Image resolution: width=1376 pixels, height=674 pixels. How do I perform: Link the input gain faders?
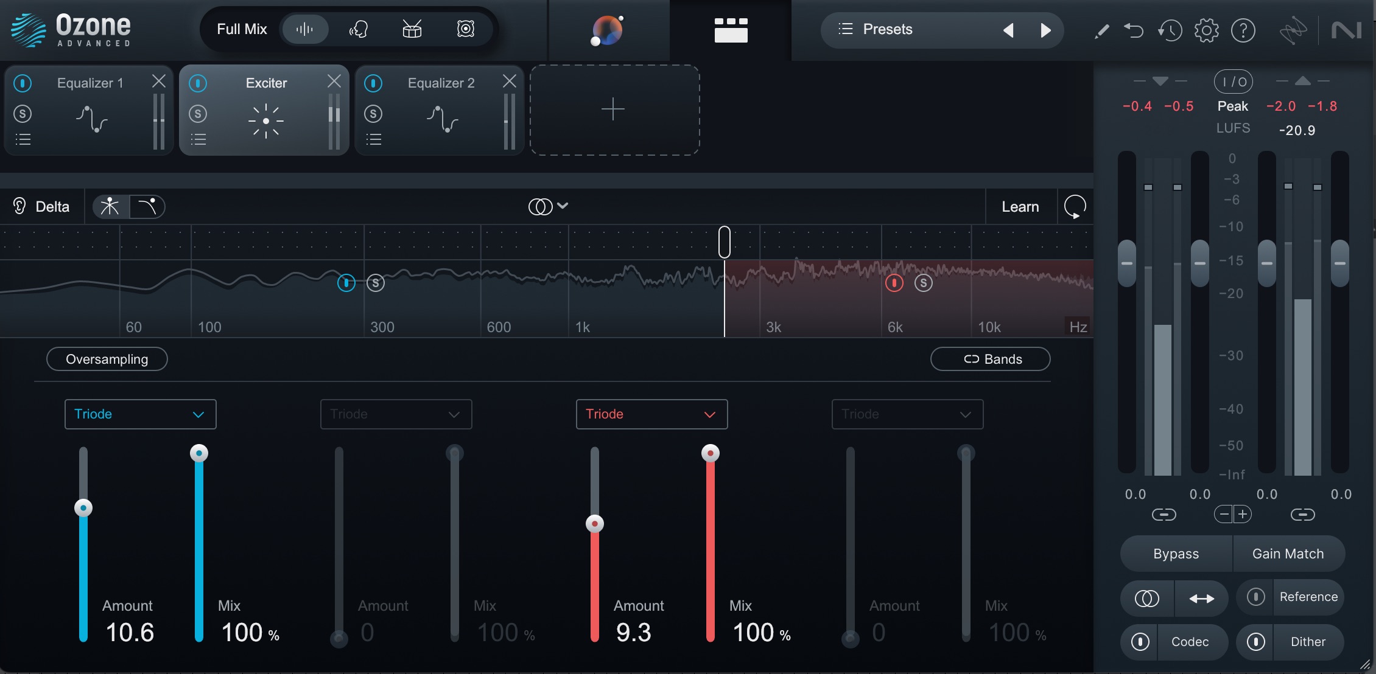pos(1164,515)
